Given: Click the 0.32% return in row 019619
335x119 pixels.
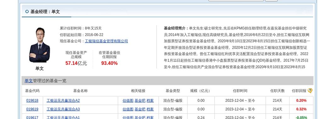Looking at the screenshot, I should [x=301, y=109].
